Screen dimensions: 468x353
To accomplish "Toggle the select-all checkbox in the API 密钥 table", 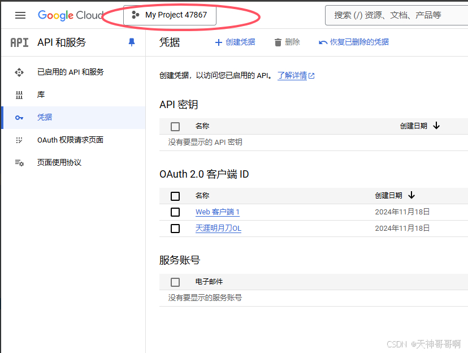I will (x=175, y=127).
